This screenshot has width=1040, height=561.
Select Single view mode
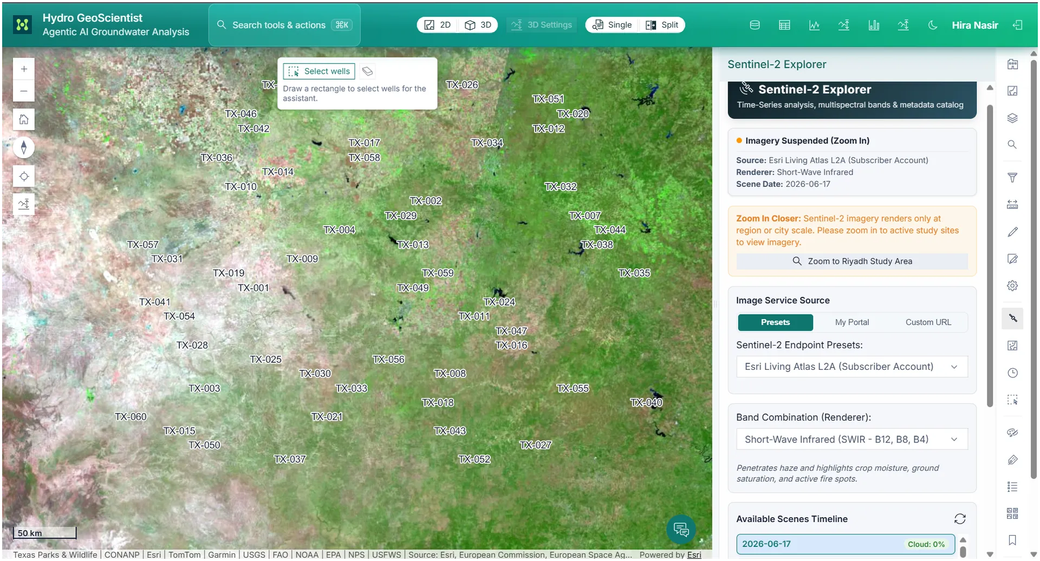tap(612, 25)
